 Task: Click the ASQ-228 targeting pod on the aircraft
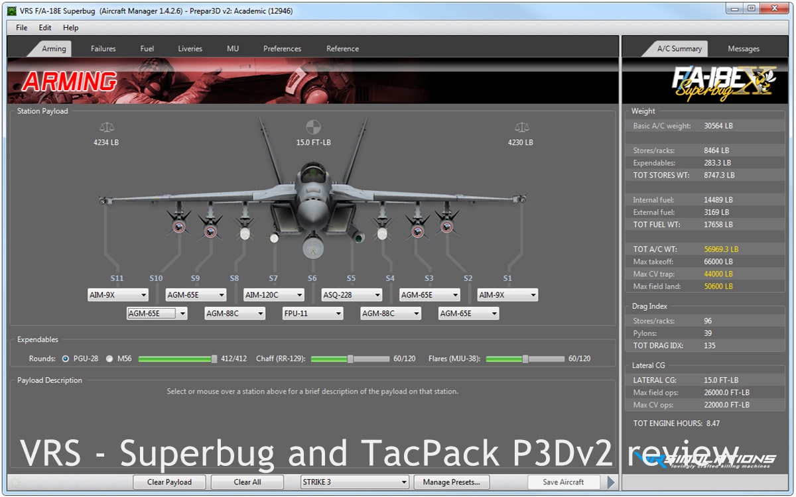pos(357,235)
